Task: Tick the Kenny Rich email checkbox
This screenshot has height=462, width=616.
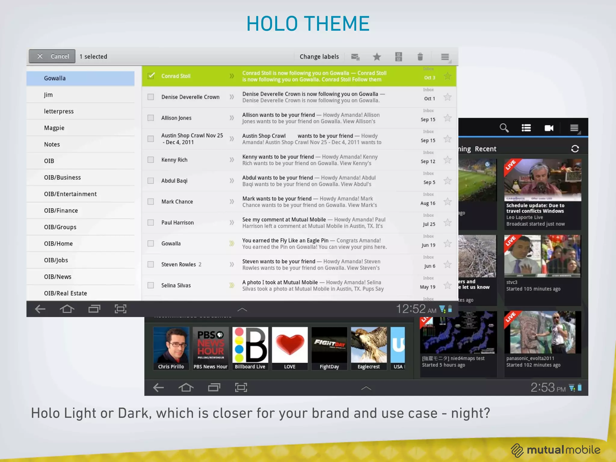Action: 151,159
